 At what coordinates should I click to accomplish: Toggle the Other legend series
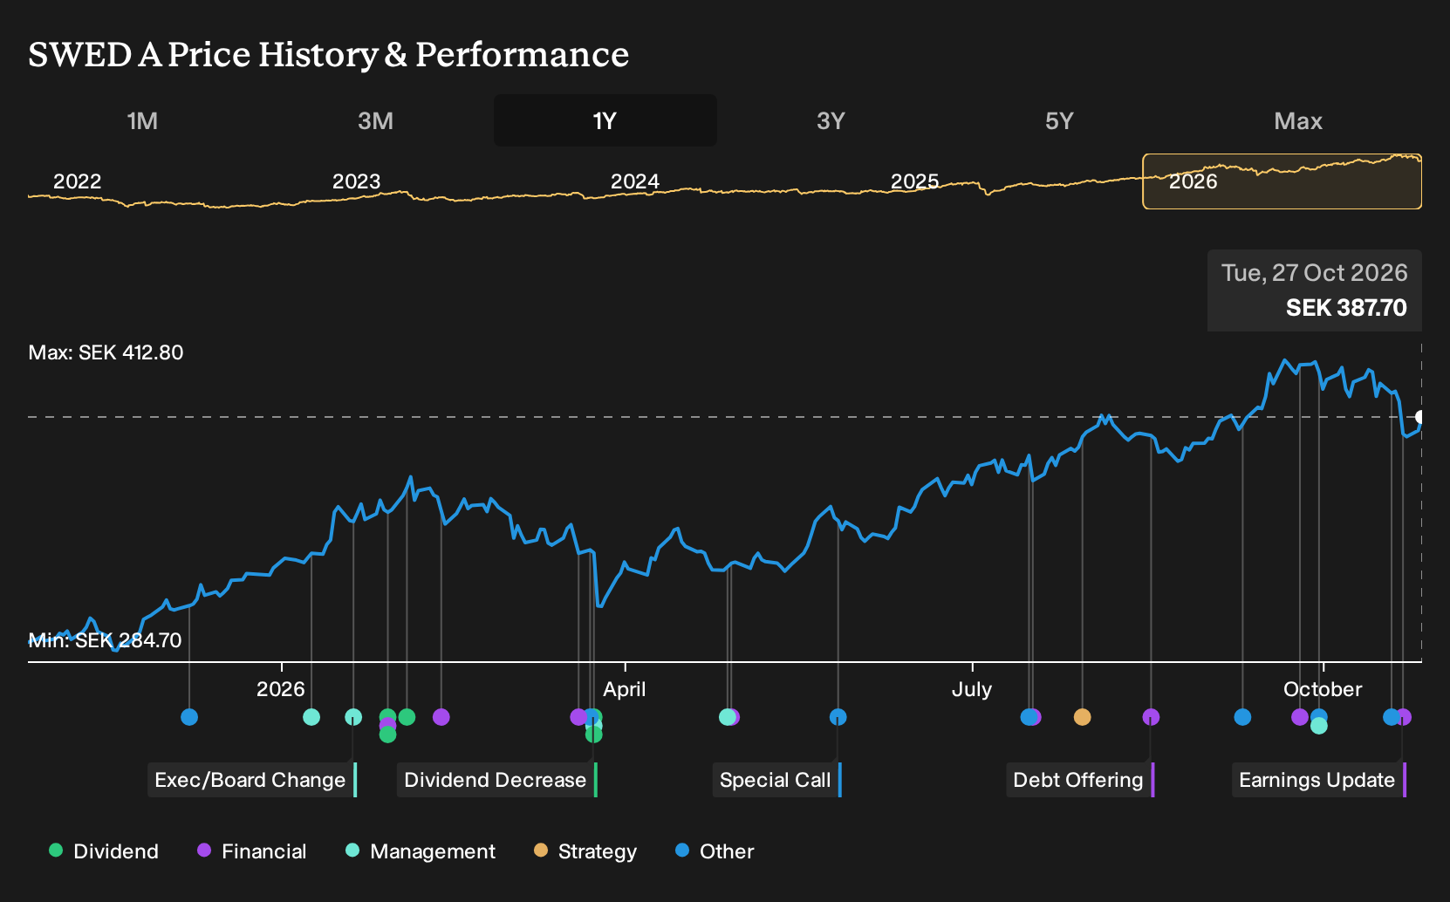[x=715, y=851]
